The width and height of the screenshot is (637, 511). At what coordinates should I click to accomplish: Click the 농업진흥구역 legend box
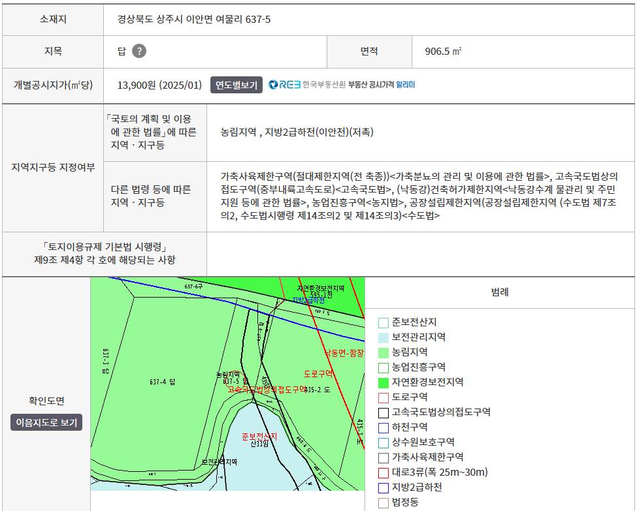pos(384,367)
